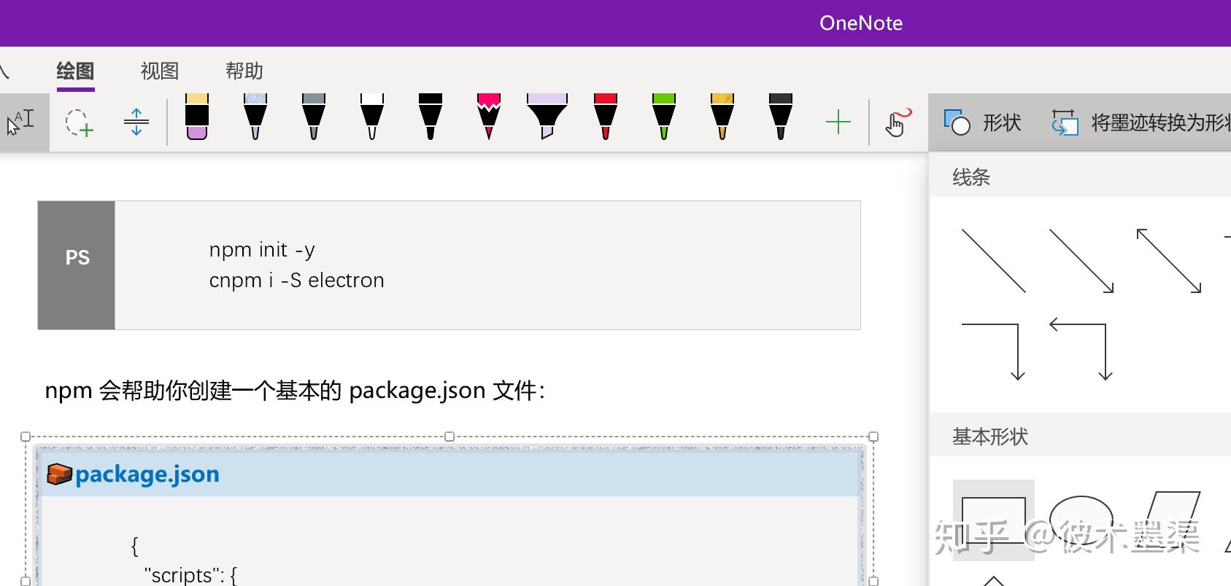Click the top-left selection handle
1231x586 pixels.
coord(26,437)
